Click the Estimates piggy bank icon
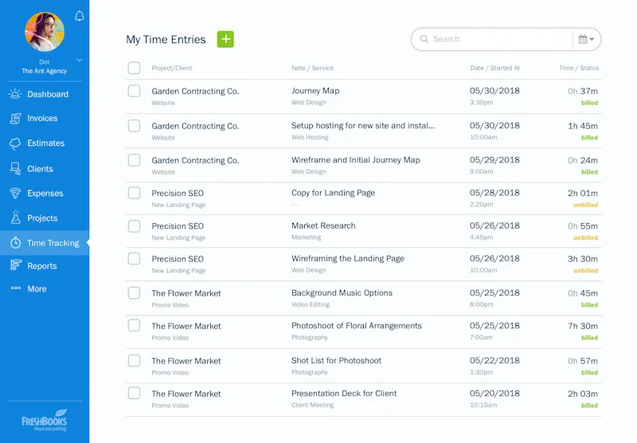 point(15,143)
